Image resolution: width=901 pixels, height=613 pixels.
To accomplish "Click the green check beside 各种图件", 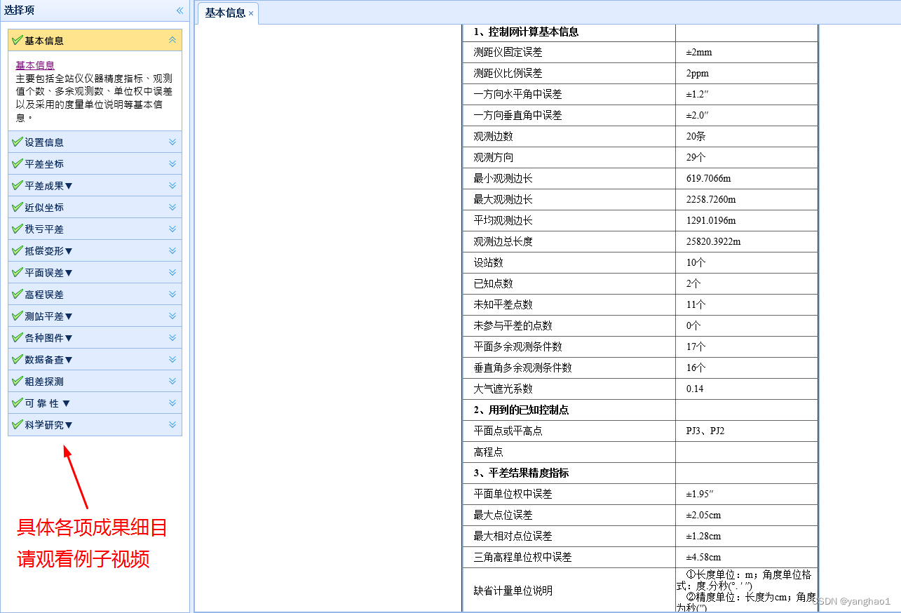I will pyautogui.click(x=18, y=337).
